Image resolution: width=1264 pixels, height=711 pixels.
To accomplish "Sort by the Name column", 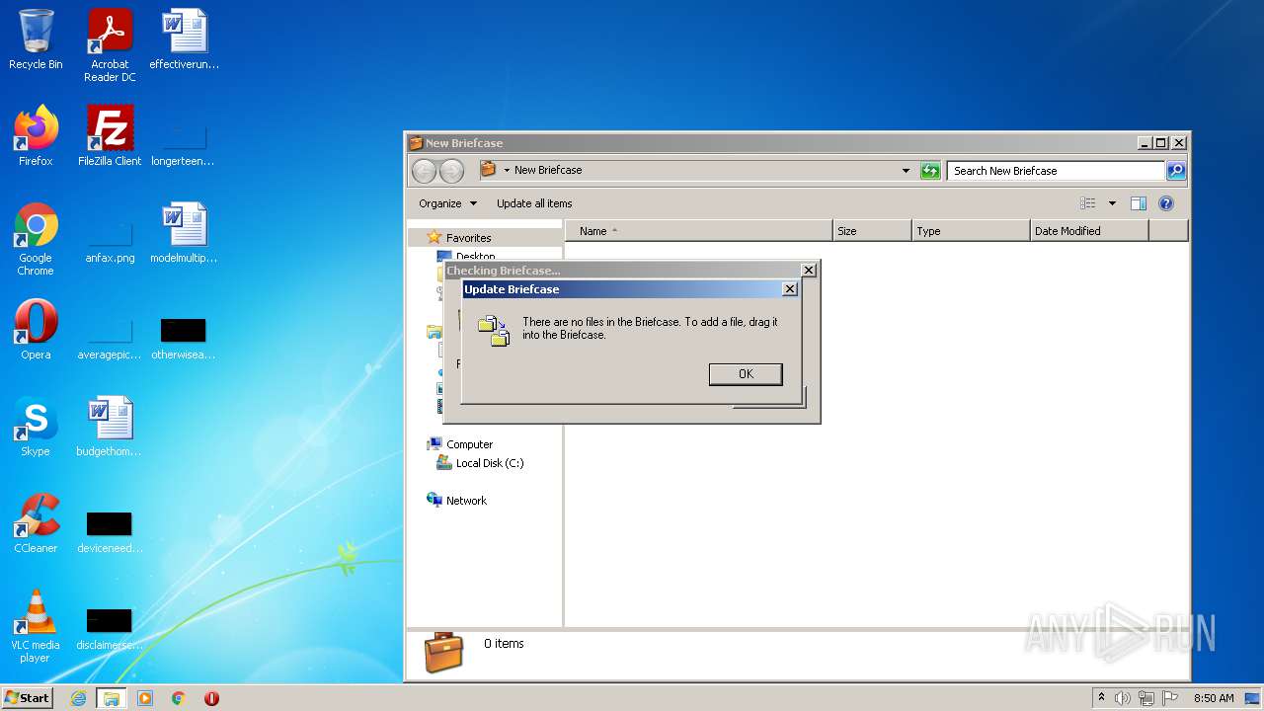I will pos(699,231).
